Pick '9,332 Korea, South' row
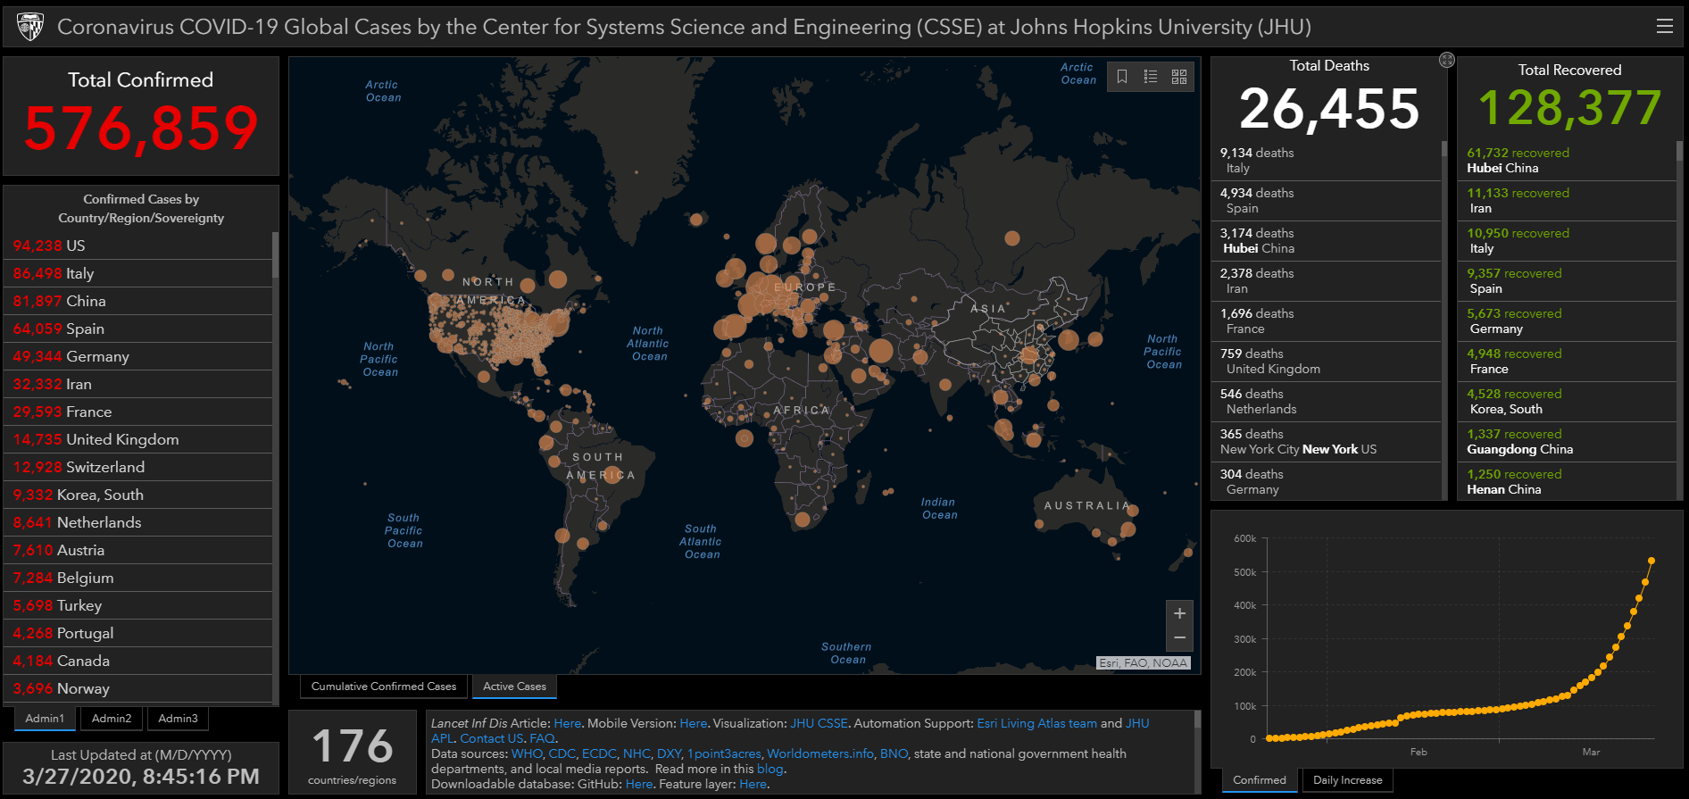This screenshot has width=1689, height=799. (x=138, y=495)
